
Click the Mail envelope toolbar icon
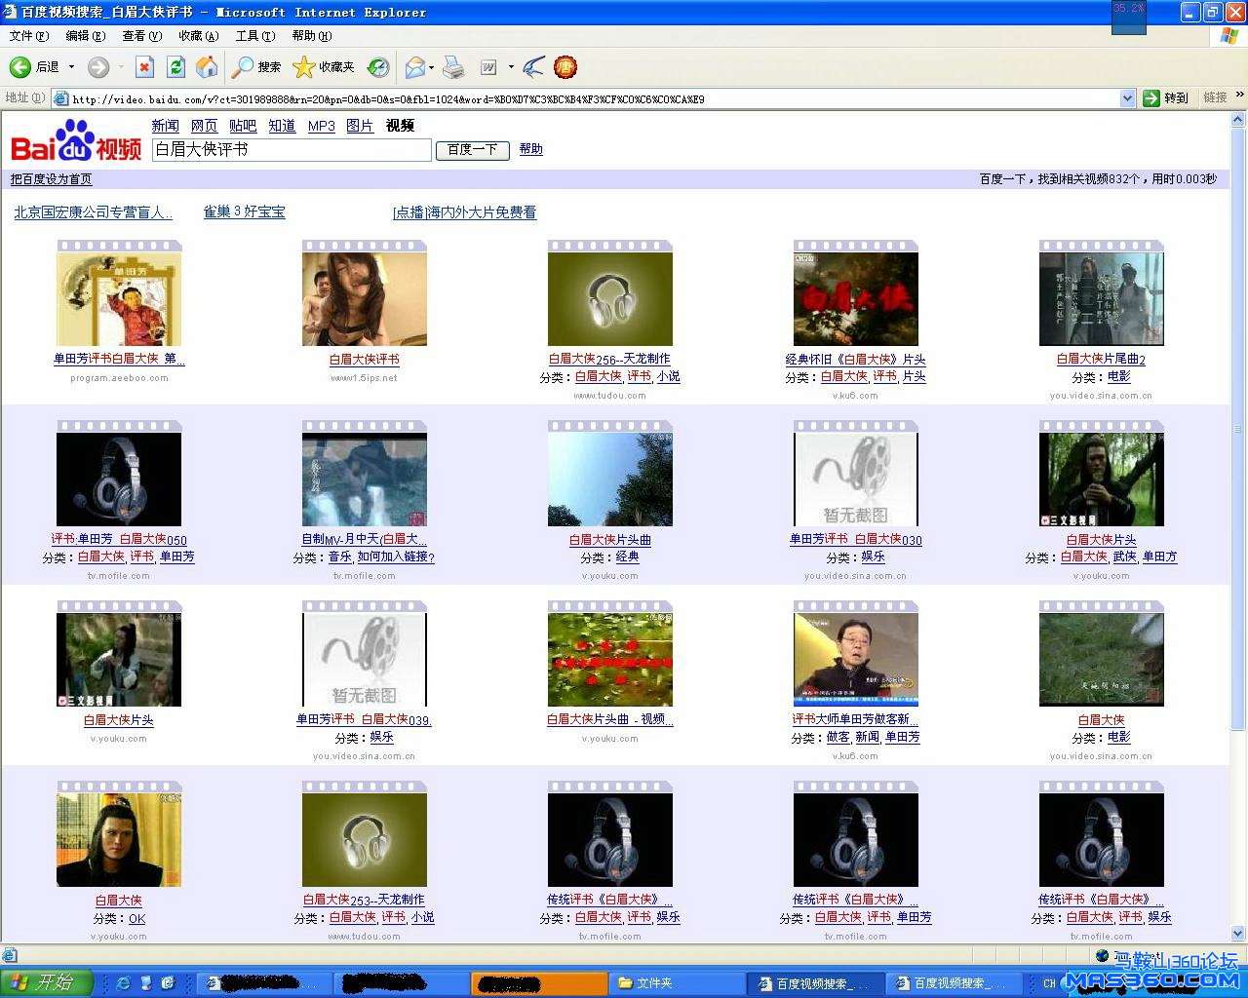pos(415,67)
